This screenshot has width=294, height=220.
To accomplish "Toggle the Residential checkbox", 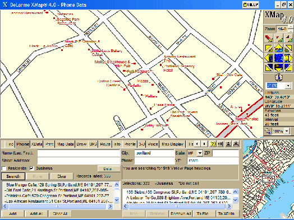I will coord(4,168).
